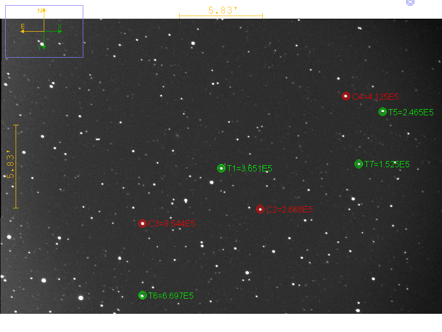Click the green Y axis arrow

tap(44, 48)
